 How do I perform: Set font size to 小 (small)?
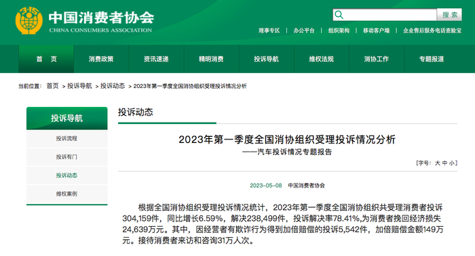click(x=451, y=163)
